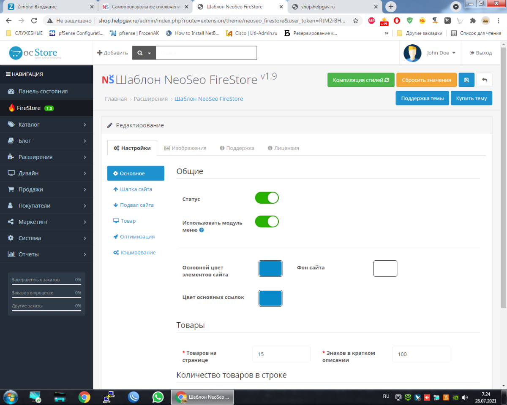Open the weather extension showing +19
Viewport: 507px width, 405px height.
point(384,21)
